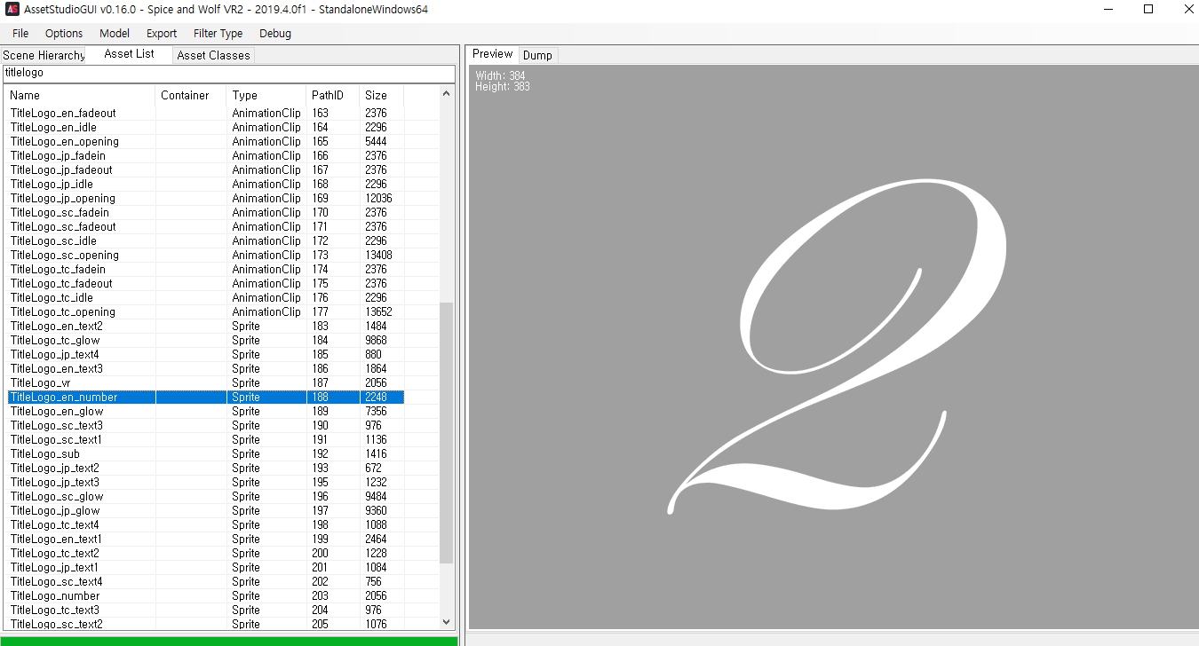The height and width of the screenshot is (646, 1199).
Task: Select the TitleLogo_sub sprite row
Action: [206, 453]
